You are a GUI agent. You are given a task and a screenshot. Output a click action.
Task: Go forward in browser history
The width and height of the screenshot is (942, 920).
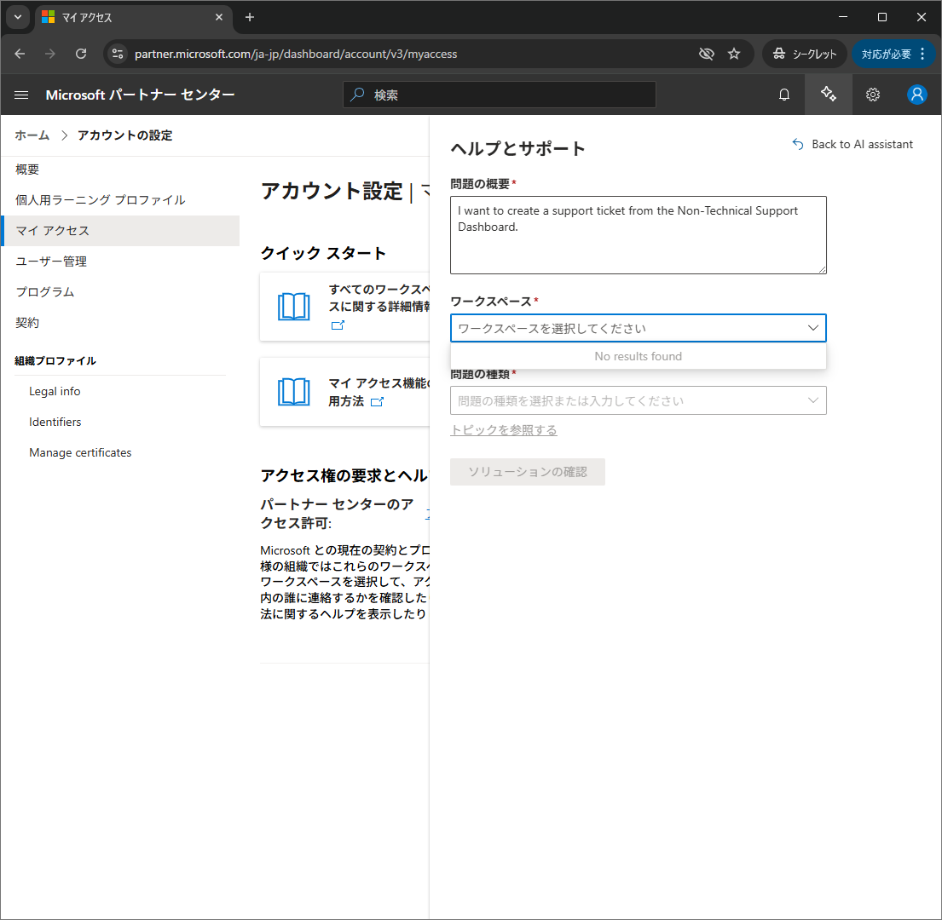tap(50, 54)
